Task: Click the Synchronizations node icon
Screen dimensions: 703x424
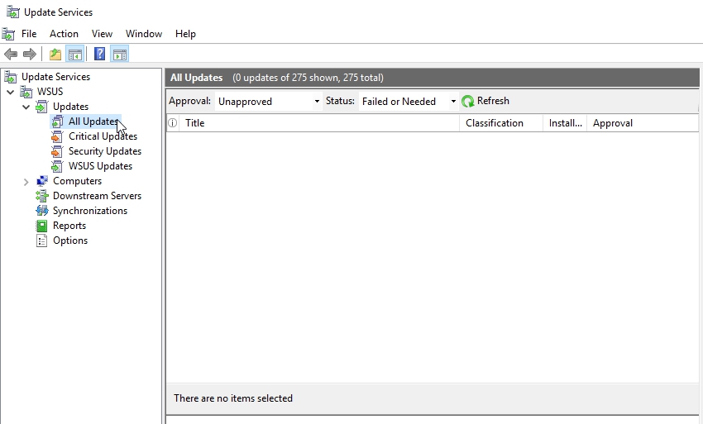Action: click(41, 211)
